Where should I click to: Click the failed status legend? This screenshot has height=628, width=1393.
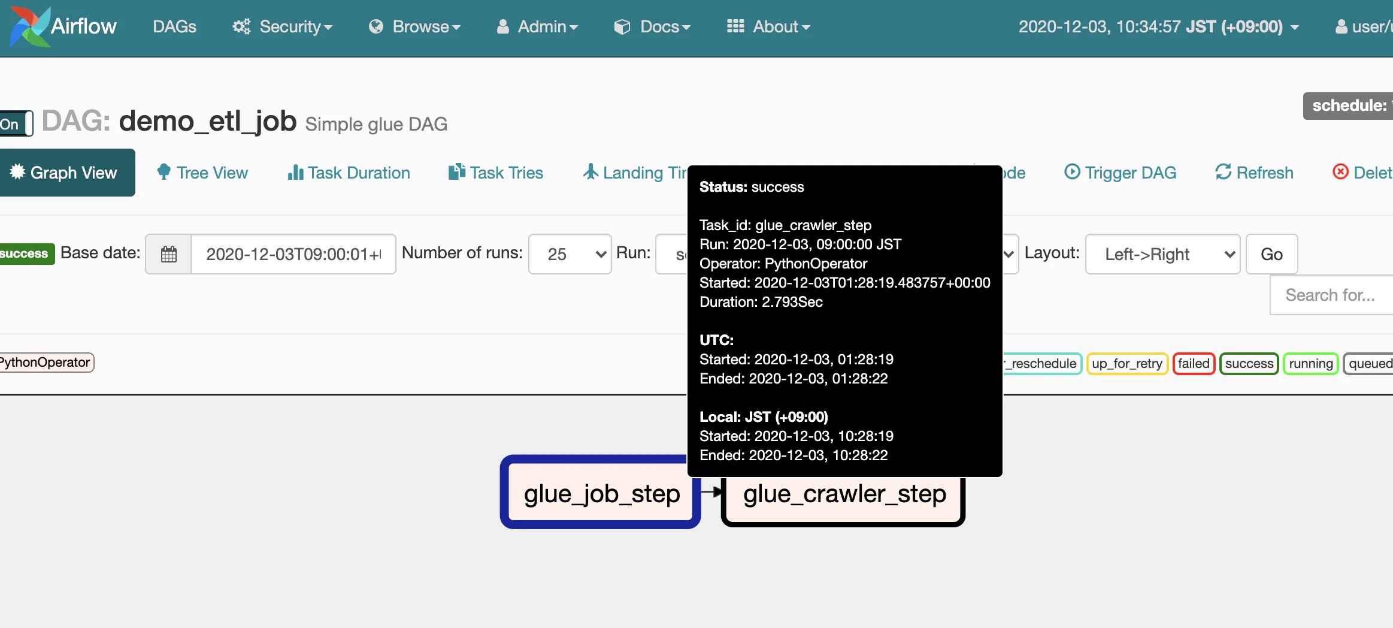(x=1194, y=364)
